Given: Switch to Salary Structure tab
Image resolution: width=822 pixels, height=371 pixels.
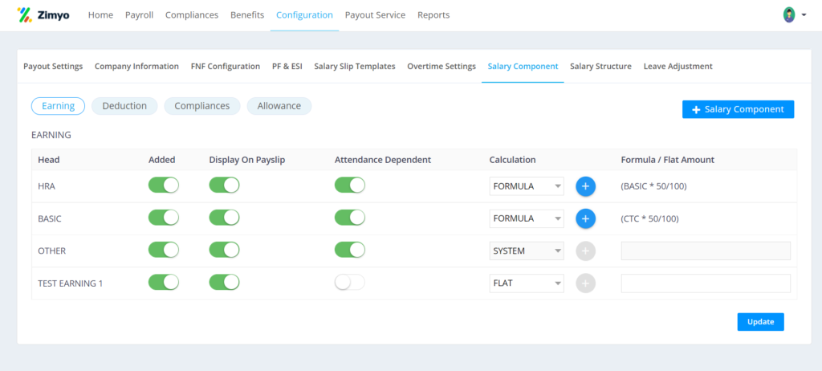Looking at the screenshot, I should click(600, 67).
